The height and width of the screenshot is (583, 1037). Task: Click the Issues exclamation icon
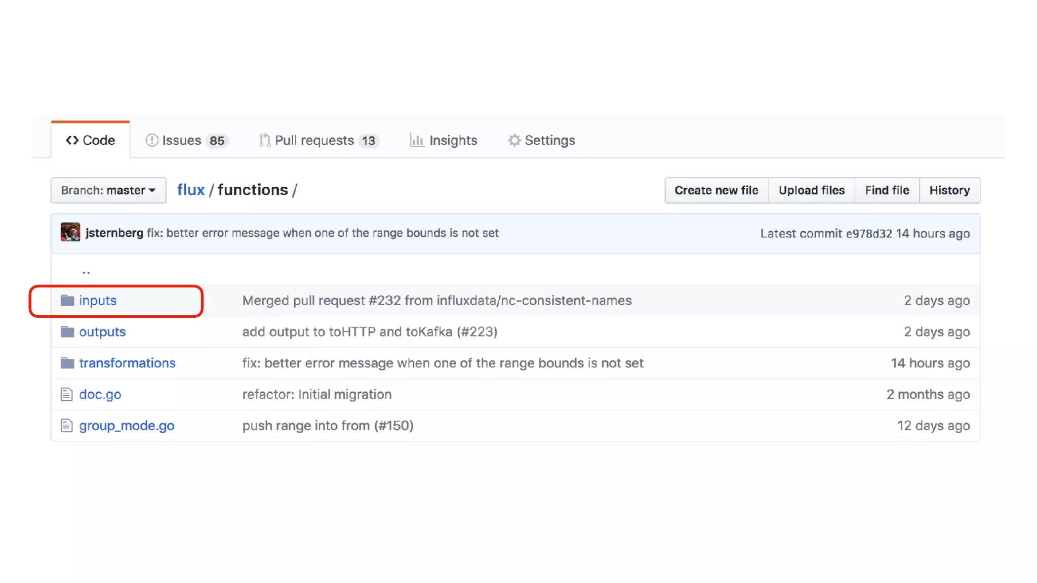[152, 140]
